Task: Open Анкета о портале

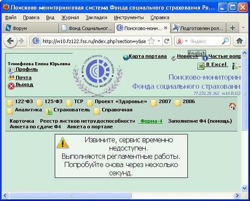Action: point(90,127)
